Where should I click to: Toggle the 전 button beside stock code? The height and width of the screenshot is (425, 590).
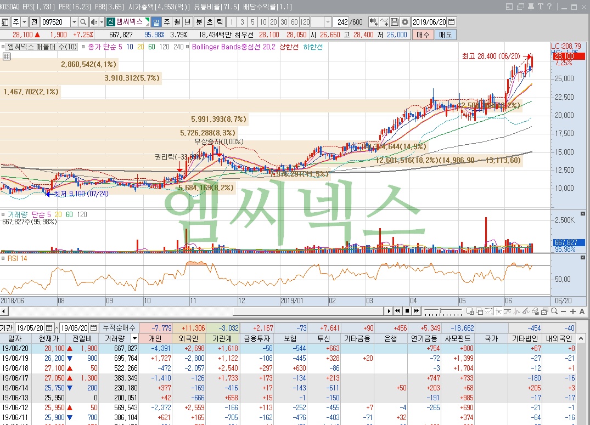coord(34,22)
